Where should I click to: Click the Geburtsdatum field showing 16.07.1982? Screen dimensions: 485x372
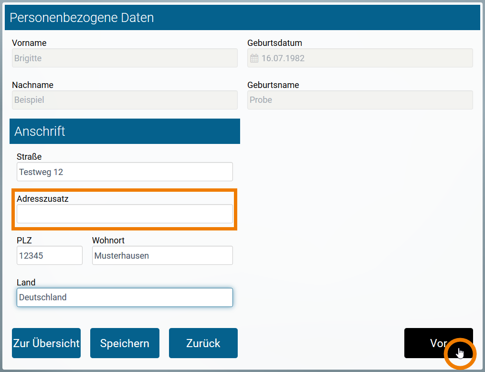tap(359, 58)
